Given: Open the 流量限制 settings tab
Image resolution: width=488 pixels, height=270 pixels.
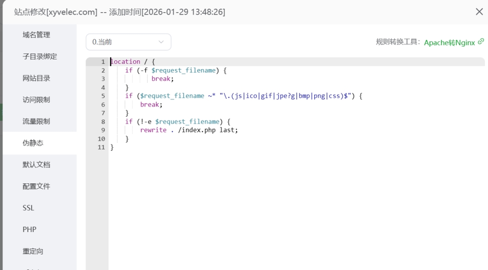Looking at the screenshot, I should click(x=36, y=122).
